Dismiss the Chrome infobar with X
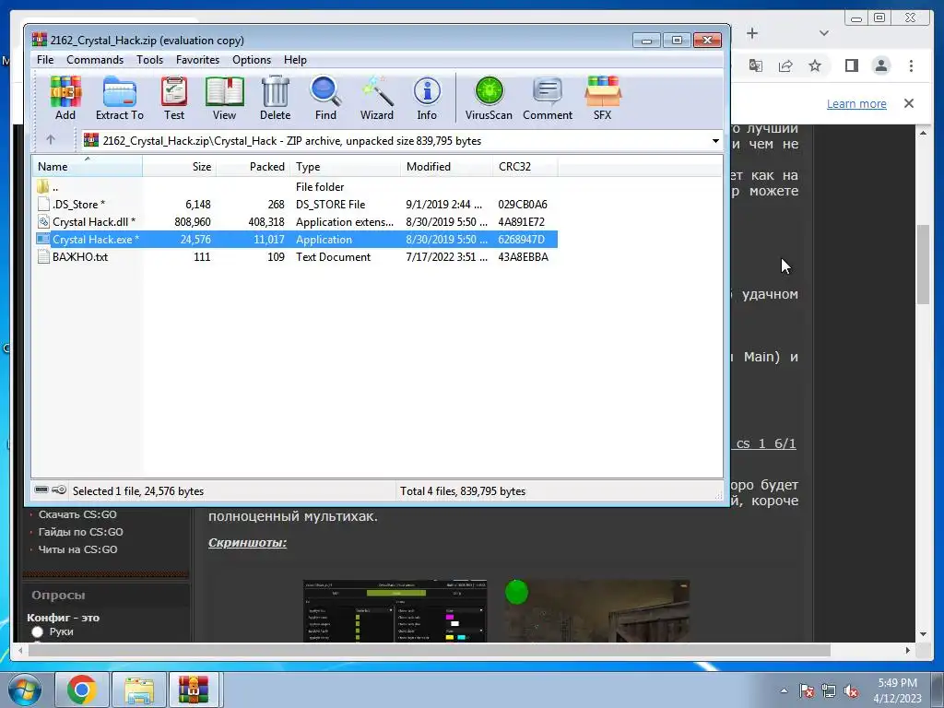The image size is (944, 708). [x=909, y=103]
